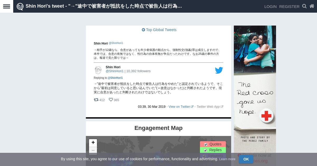317x166 pixels.
Task: Open Learn more cookie link
Action: [227, 159]
